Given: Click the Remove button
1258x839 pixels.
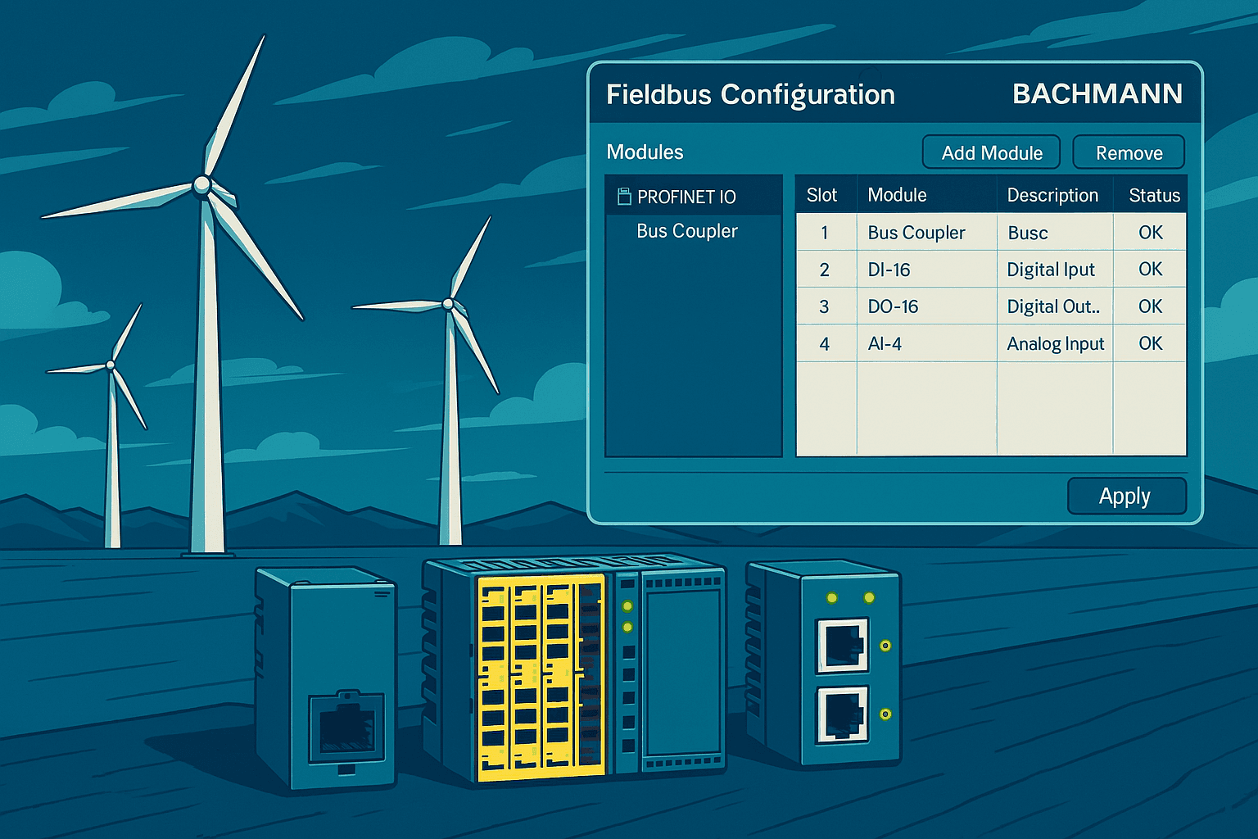Looking at the screenshot, I should click(x=1129, y=152).
